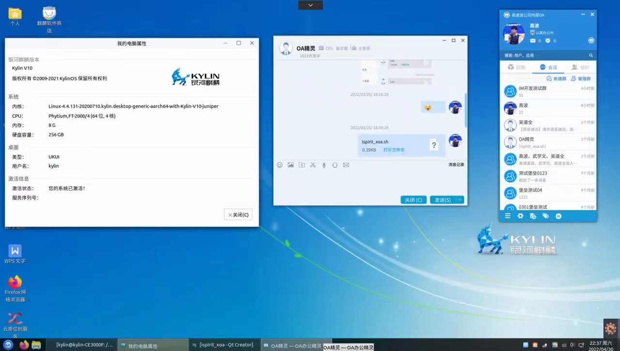This screenshot has height=351, width=620.
Task: Switch to the 组织 tab
Action: pos(580,67)
